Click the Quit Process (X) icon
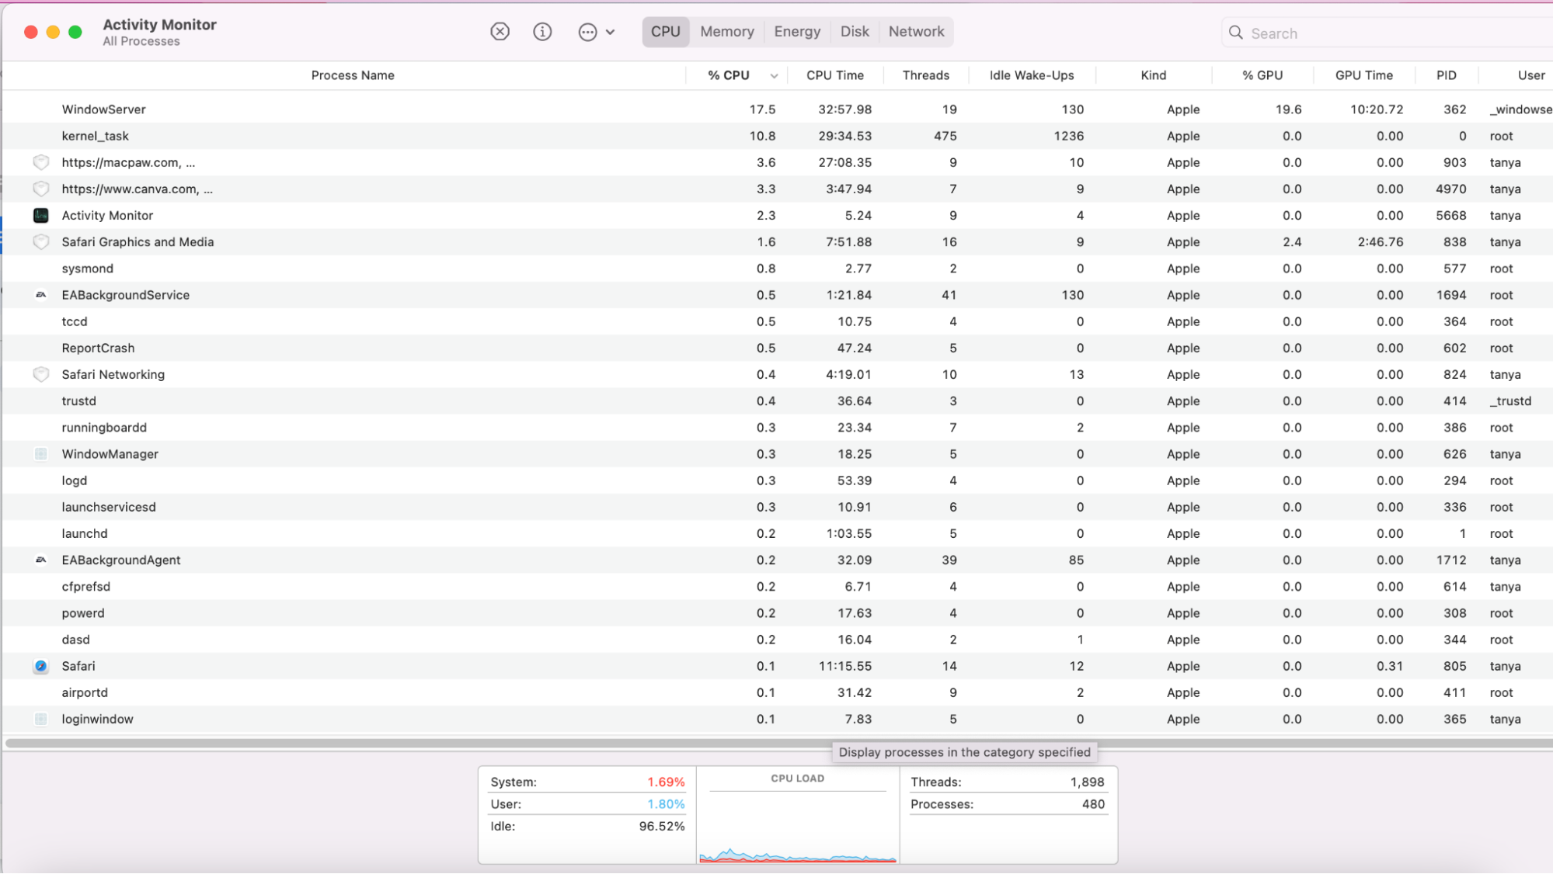The image size is (1553, 874). pos(500,32)
